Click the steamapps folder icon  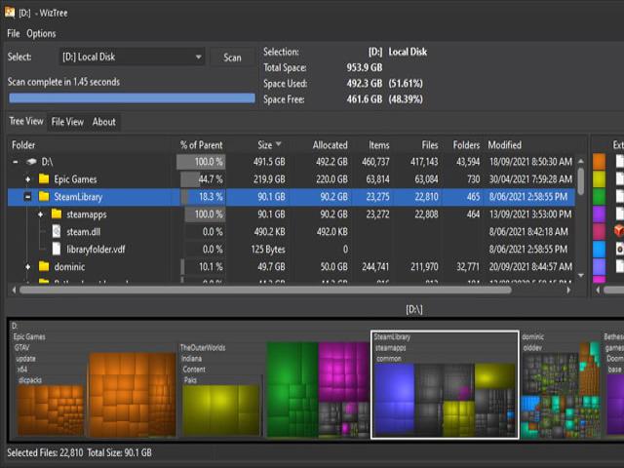[57, 214]
